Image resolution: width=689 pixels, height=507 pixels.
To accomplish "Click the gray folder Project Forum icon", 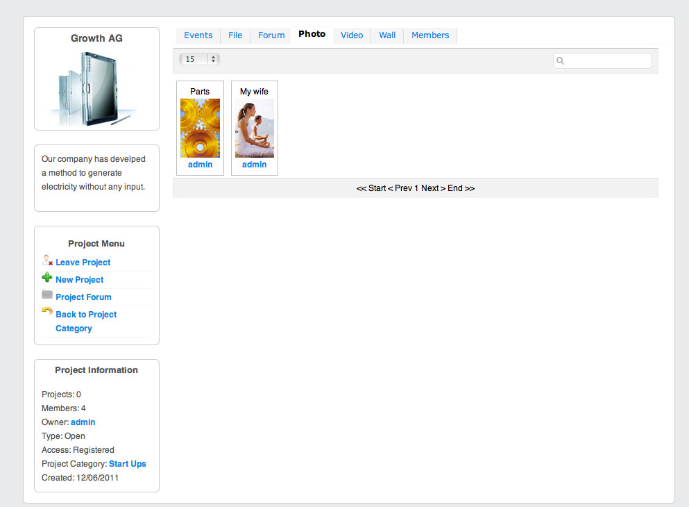I will pyautogui.click(x=47, y=294).
